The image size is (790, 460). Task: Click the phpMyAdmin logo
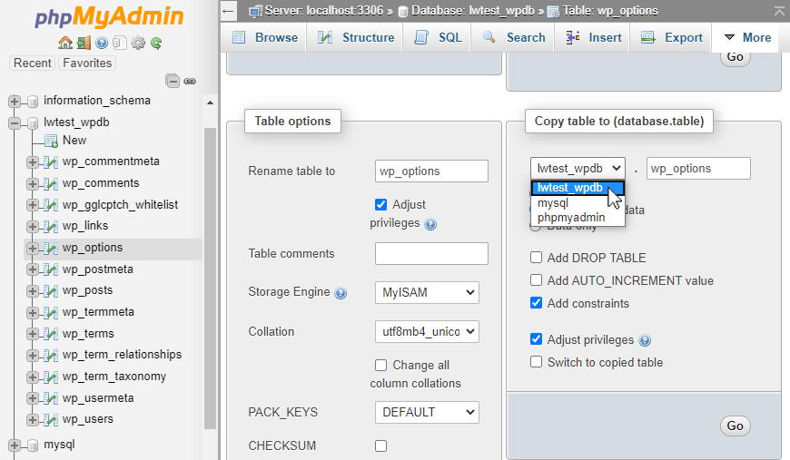109,16
